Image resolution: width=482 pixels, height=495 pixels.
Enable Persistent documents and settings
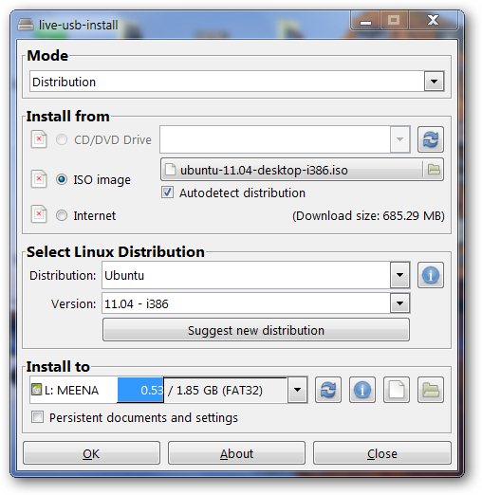click(37, 417)
